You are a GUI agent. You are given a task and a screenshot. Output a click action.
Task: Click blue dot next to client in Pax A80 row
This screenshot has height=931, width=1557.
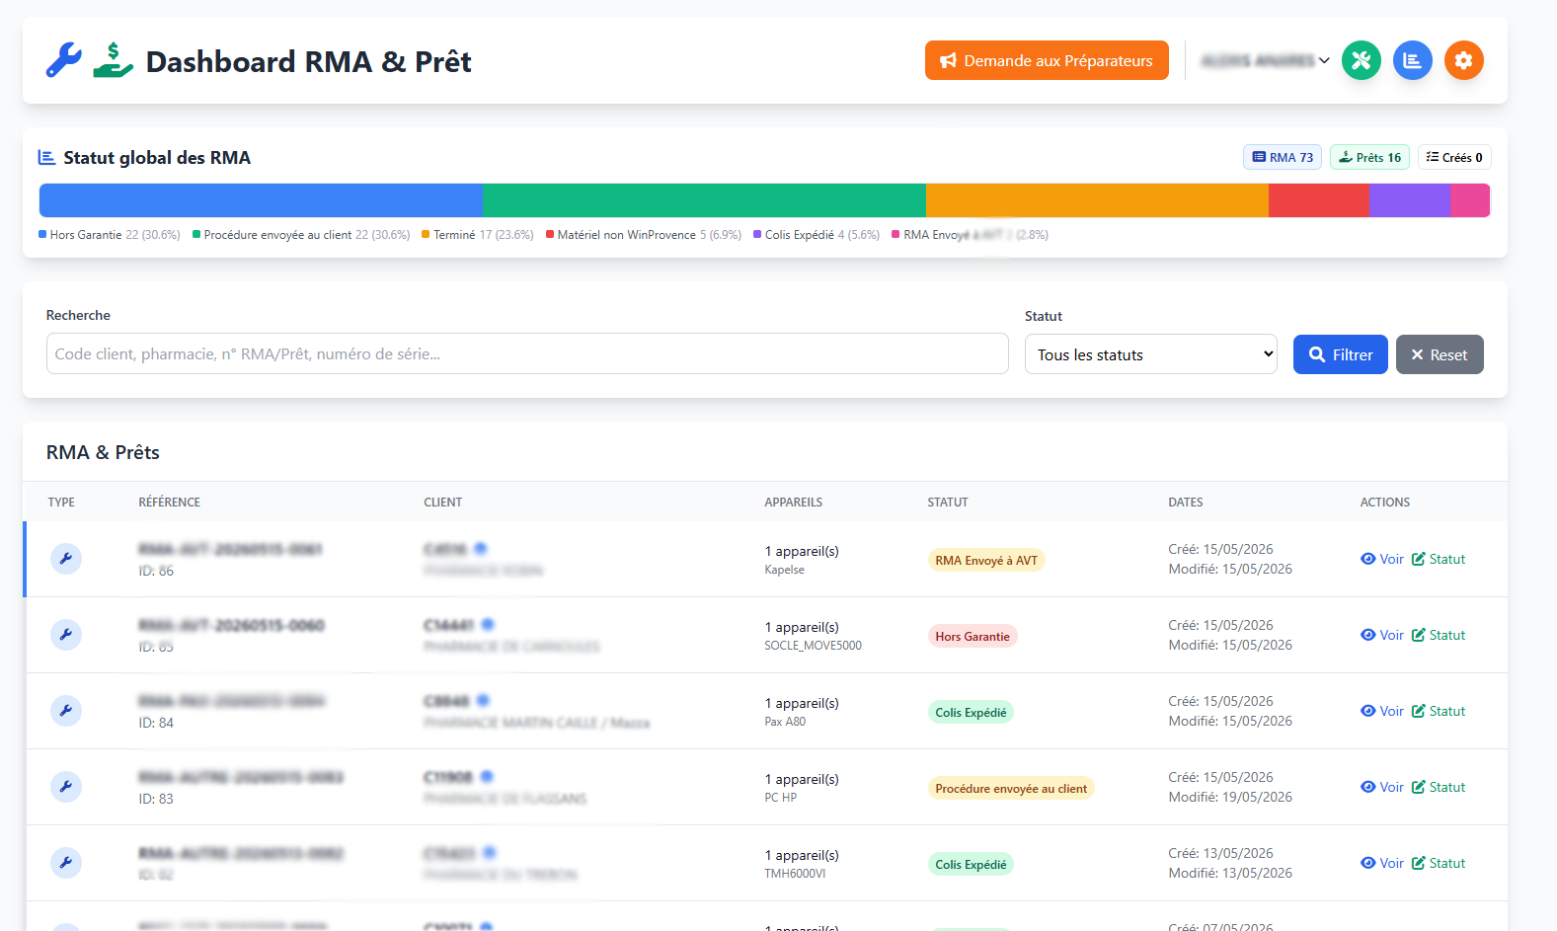pyautogui.click(x=483, y=700)
